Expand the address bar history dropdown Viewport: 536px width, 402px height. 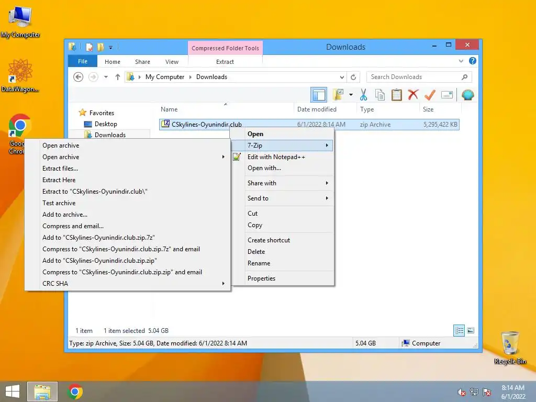(342, 77)
